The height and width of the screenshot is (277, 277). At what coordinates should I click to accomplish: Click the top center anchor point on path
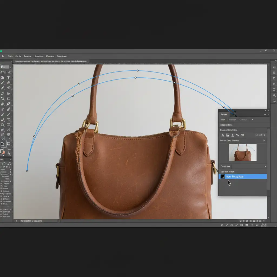pos(138,71)
